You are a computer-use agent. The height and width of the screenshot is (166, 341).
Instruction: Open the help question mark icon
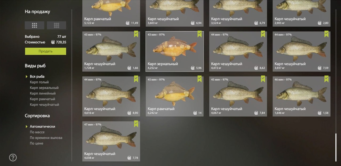click(x=13, y=157)
